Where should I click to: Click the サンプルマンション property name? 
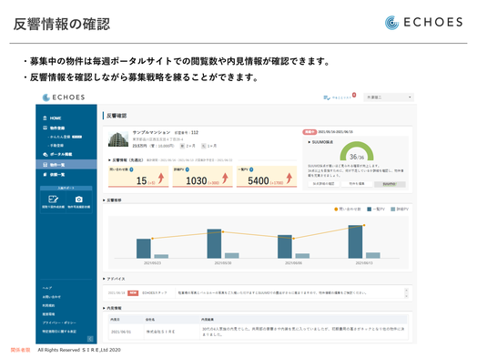click(151, 132)
